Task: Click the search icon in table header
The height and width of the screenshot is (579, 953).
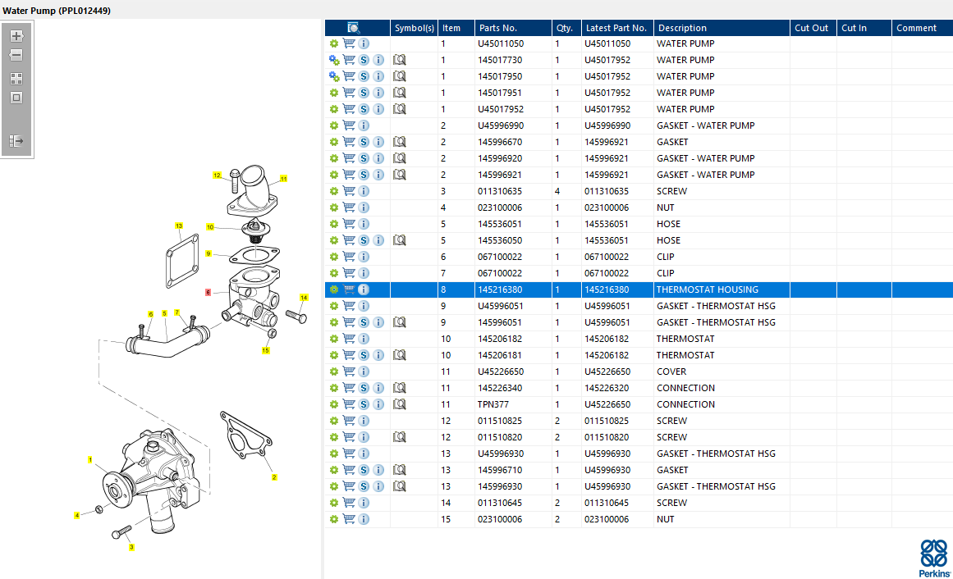Action: (x=353, y=28)
